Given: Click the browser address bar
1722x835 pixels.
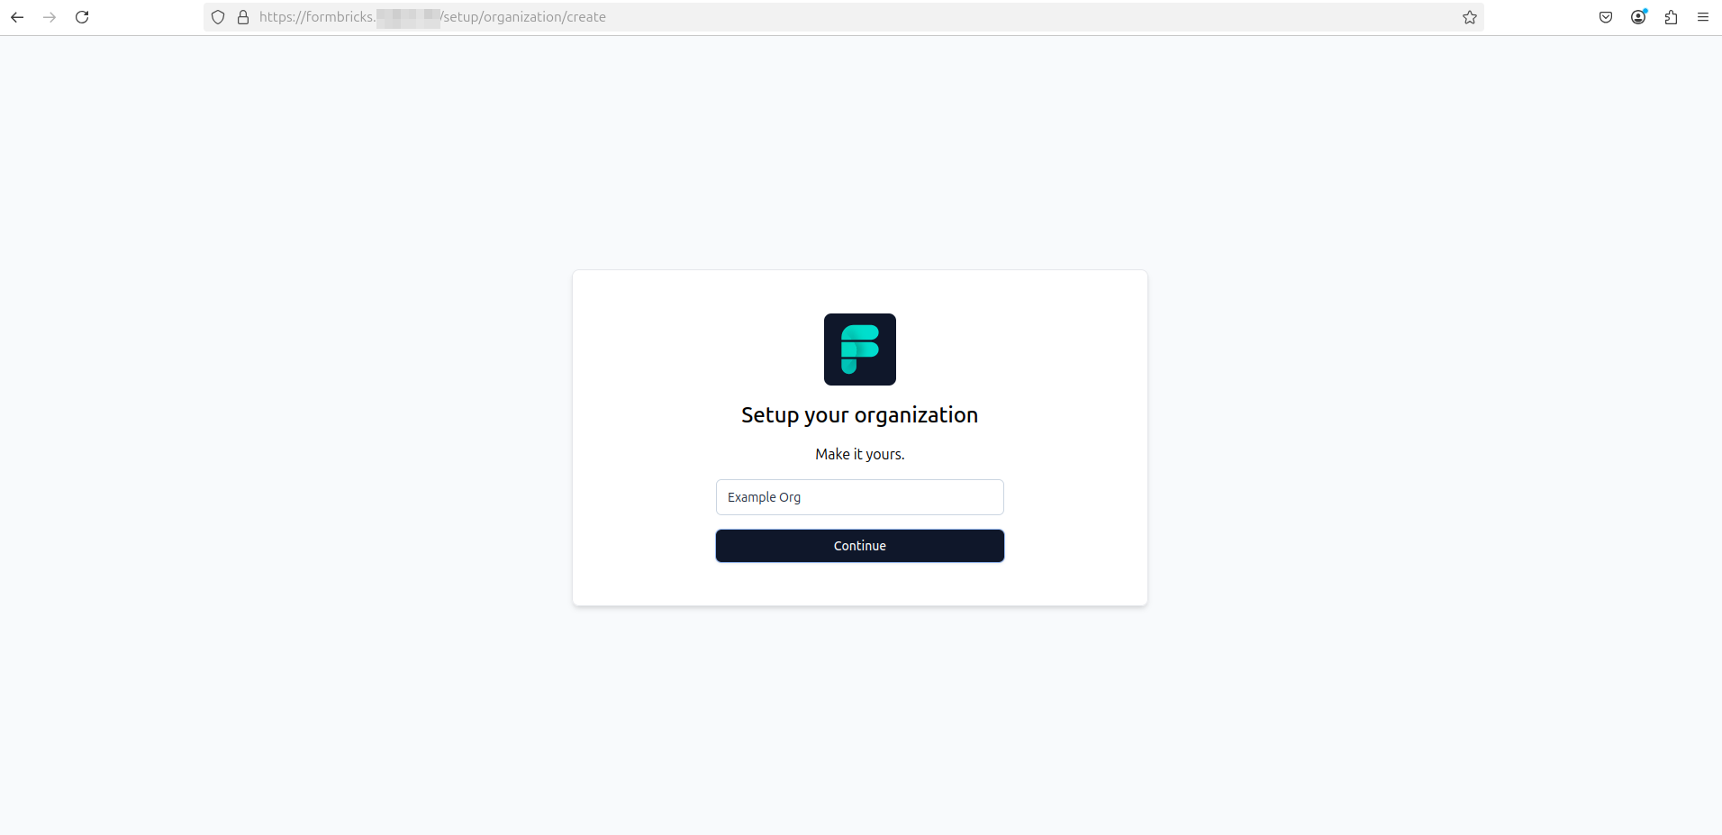Looking at the screenshot, I should click(x=991, y=17).
